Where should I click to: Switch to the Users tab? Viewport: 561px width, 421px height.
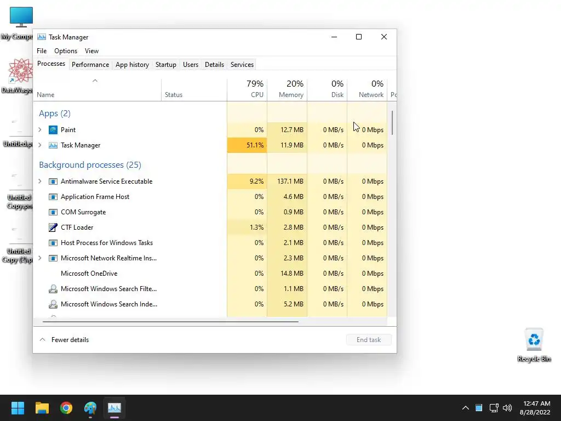click(190, 65)
